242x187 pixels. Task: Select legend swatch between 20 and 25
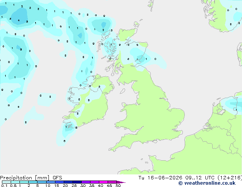coord(68,182)
